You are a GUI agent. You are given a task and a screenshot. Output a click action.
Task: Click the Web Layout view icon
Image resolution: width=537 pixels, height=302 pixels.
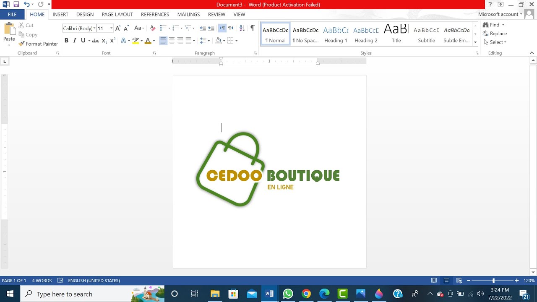pyautogui.click(x=459, y=281)
